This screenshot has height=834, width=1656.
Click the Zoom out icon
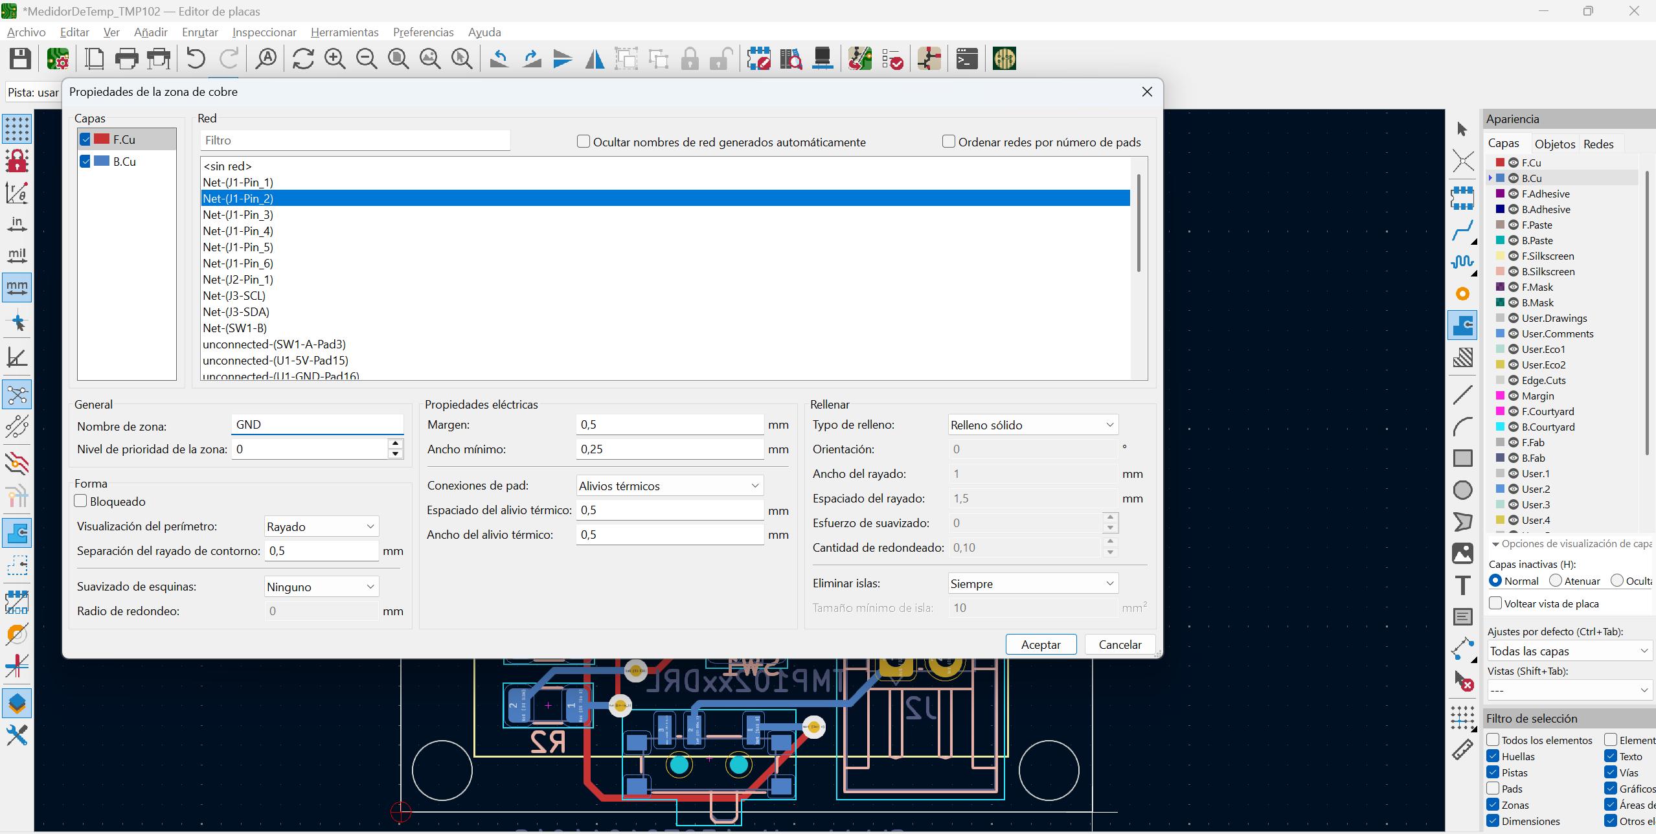pos(367,59)
